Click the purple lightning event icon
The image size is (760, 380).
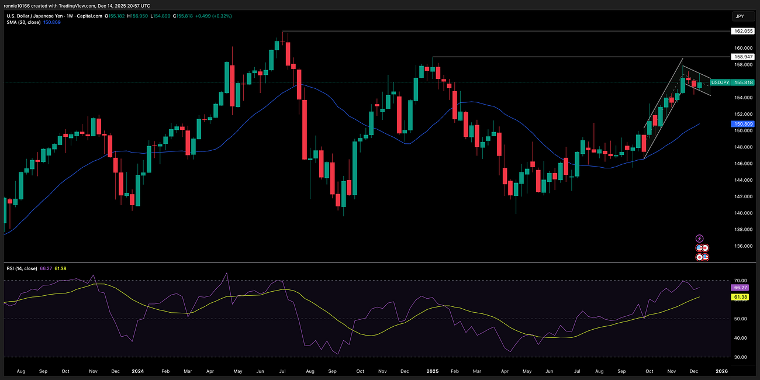[699, 239]
